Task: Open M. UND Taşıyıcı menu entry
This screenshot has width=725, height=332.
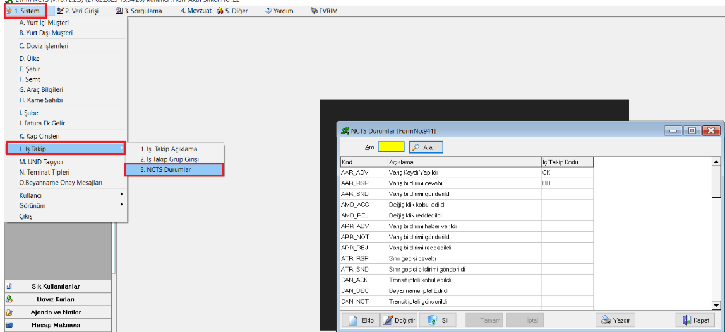Action: 65,162
